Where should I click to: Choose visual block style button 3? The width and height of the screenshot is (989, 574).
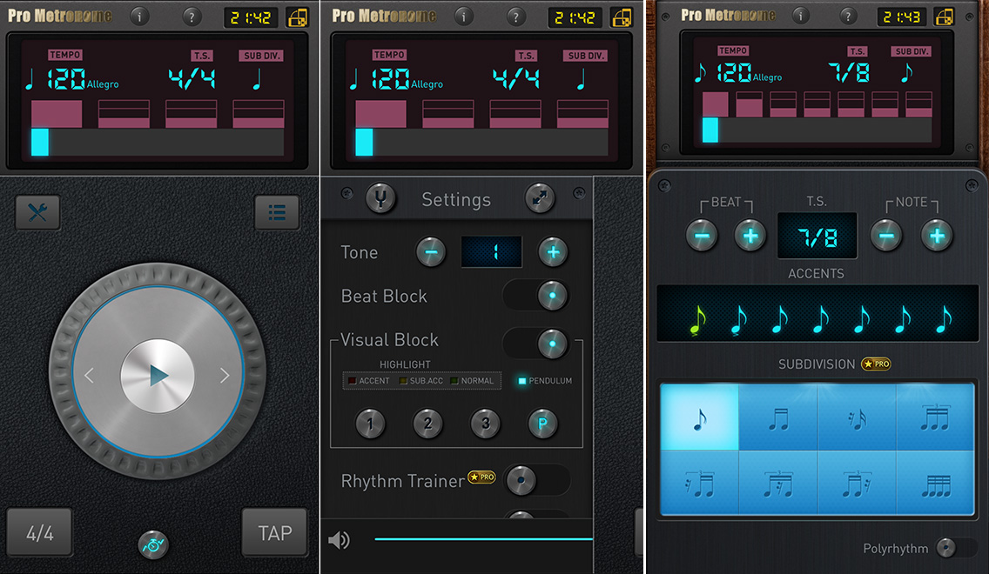pos(485,424)
